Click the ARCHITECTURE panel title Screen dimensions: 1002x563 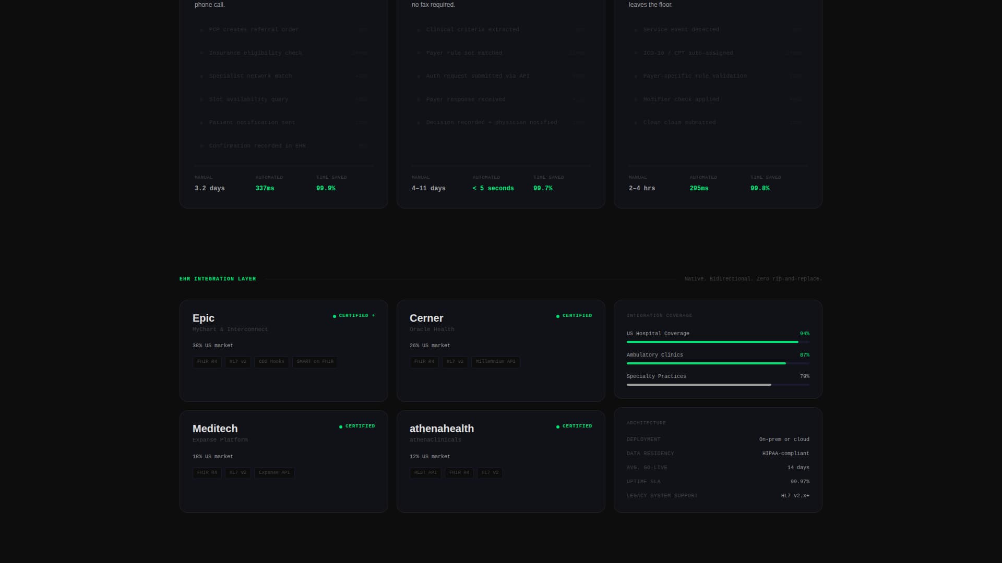[x=646, y=423]
